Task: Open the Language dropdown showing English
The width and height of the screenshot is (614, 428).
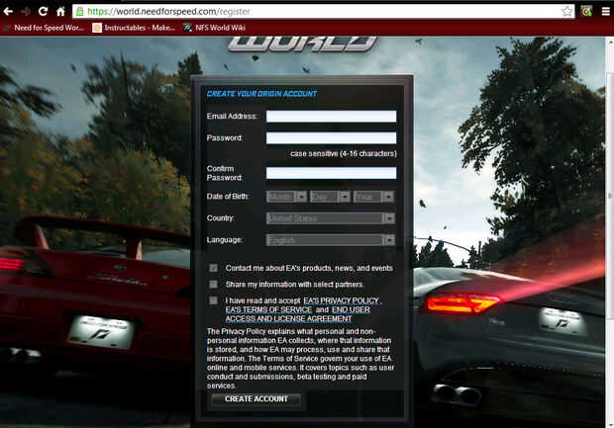Action: [x=331, y=240]
